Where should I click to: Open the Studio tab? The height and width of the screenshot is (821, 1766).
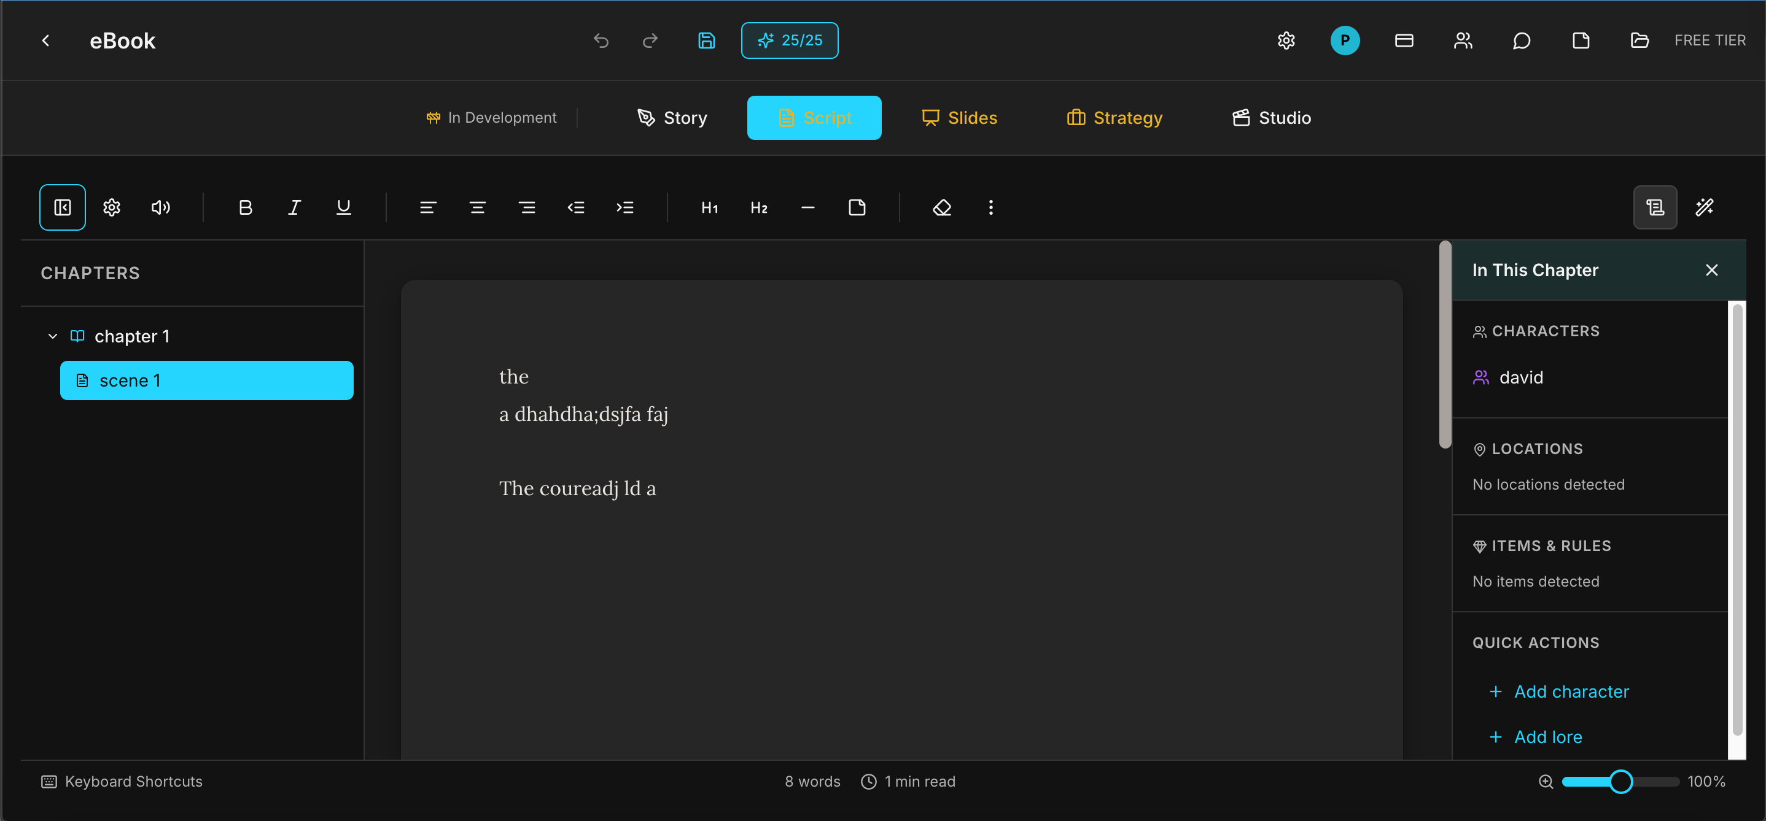(1270, 117)
